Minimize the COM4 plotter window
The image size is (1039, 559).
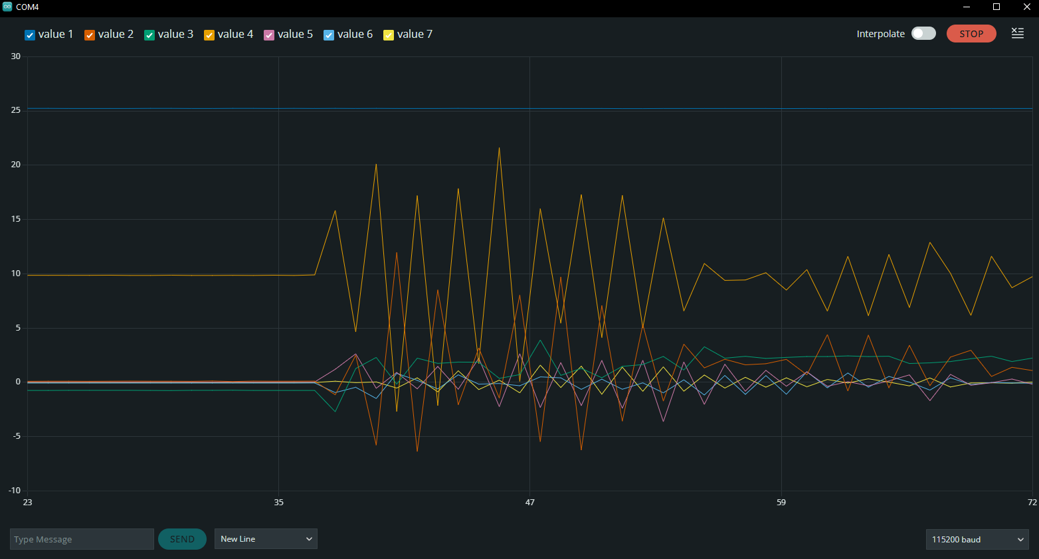[x=967, y=7]
